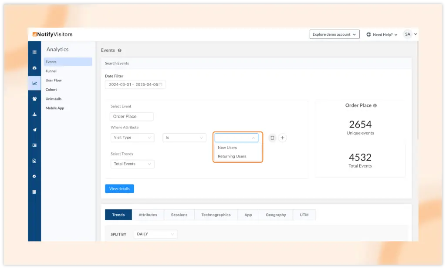This screenshot has width=446, height=269.
Task: Open the users group sidebar icon
Action: click(x=34, y=99)
